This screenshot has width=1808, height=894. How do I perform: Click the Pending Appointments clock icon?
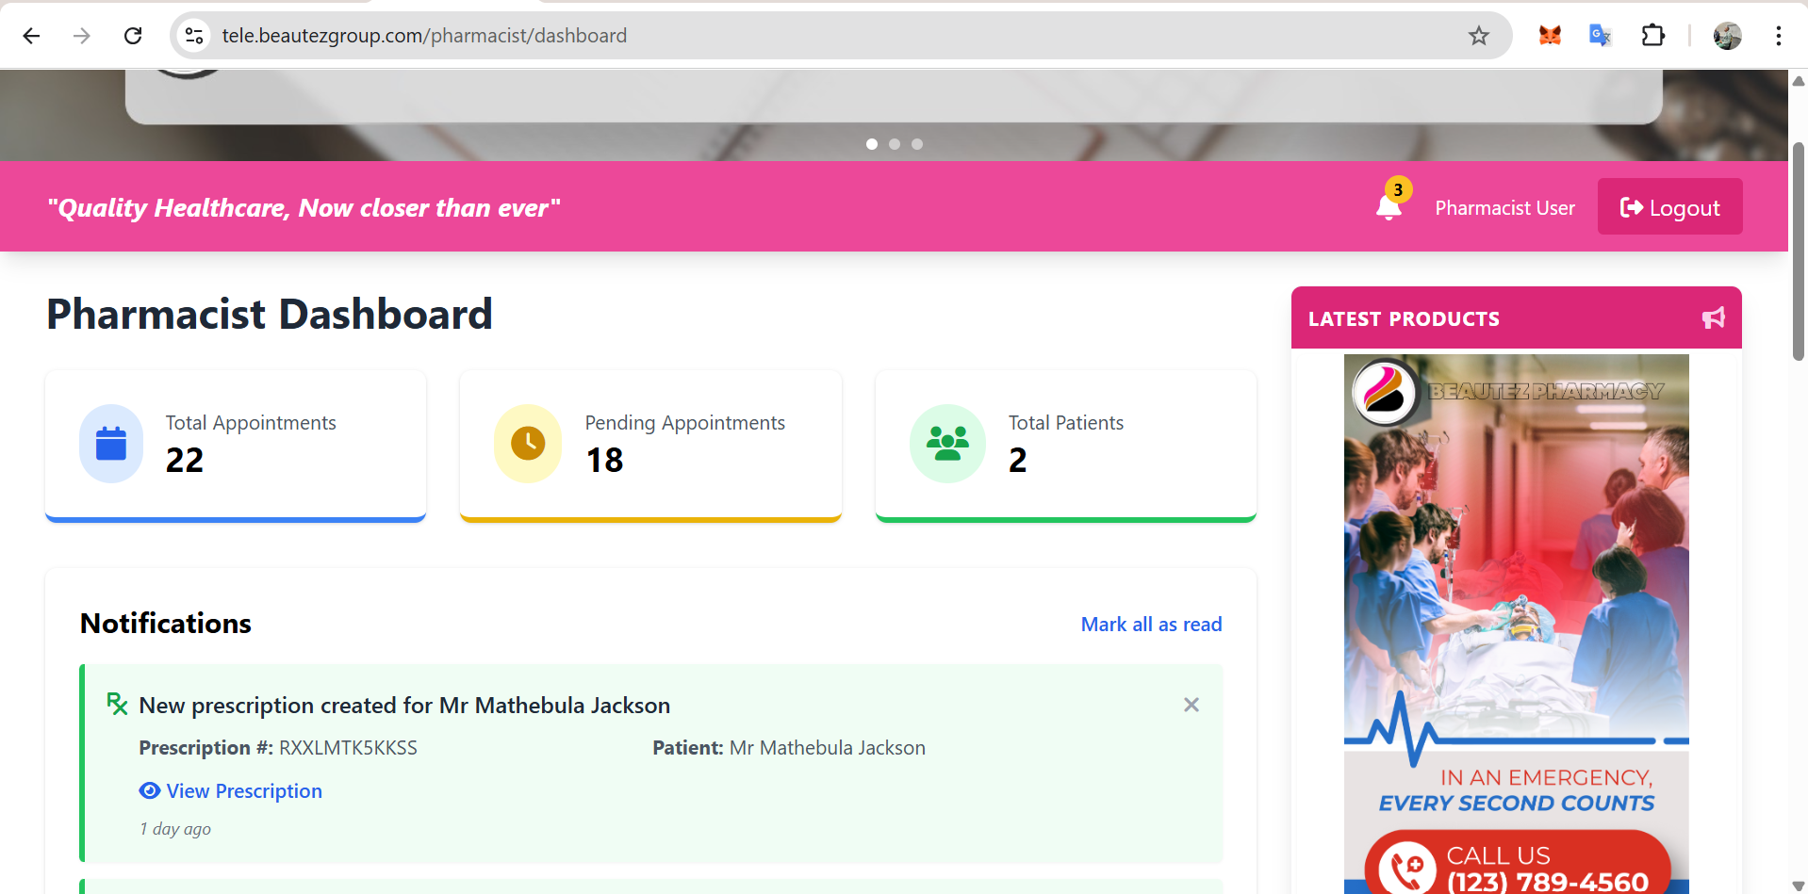[528, 444]
